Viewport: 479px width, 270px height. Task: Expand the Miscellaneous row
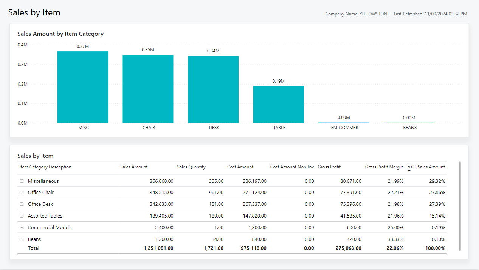22,181
